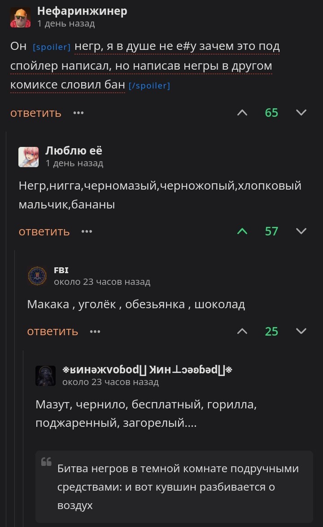The image size is (323, 527).
Task: Downvote the FBI user's comment
Action: pyautogui.click(x=301, y=331)
